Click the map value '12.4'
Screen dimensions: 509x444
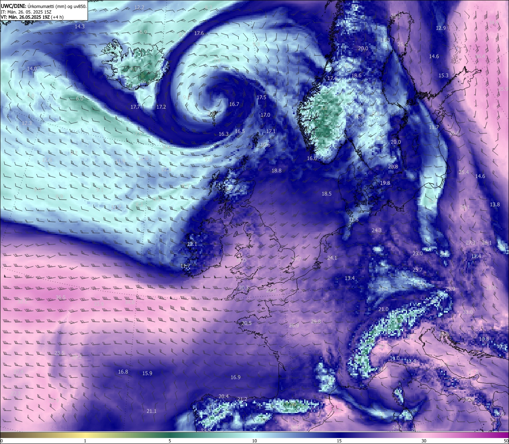pos(476,256)
